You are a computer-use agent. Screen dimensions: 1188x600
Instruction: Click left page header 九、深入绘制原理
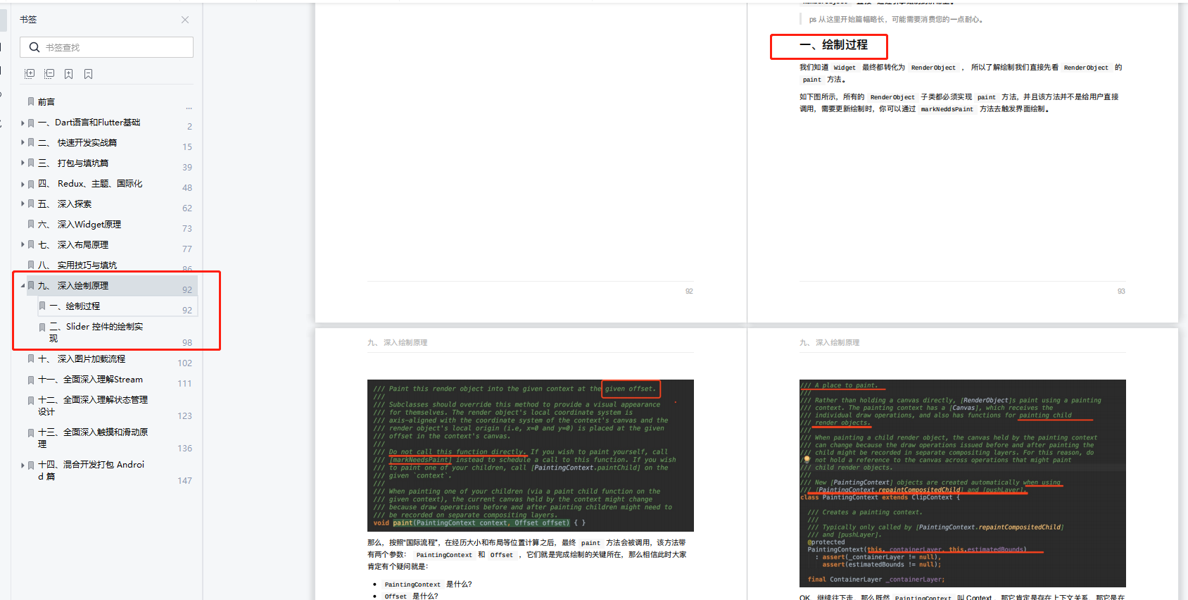397,343
